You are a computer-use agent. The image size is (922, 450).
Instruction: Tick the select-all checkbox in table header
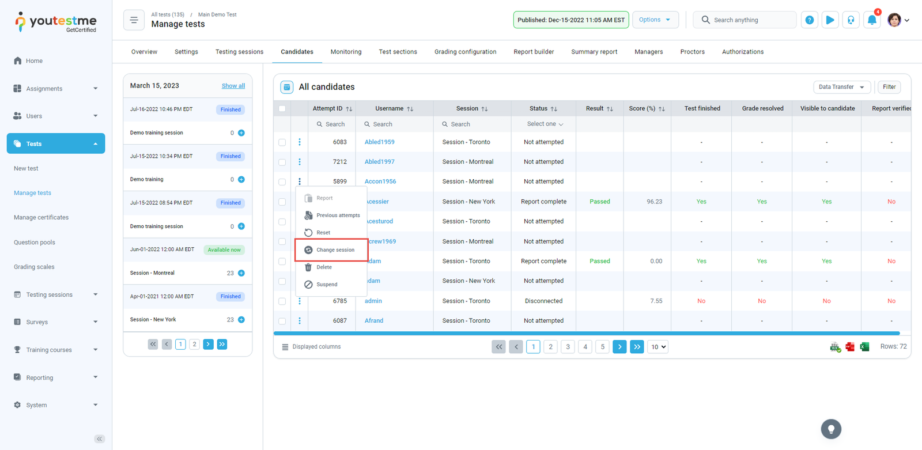[x=282, y=108]
